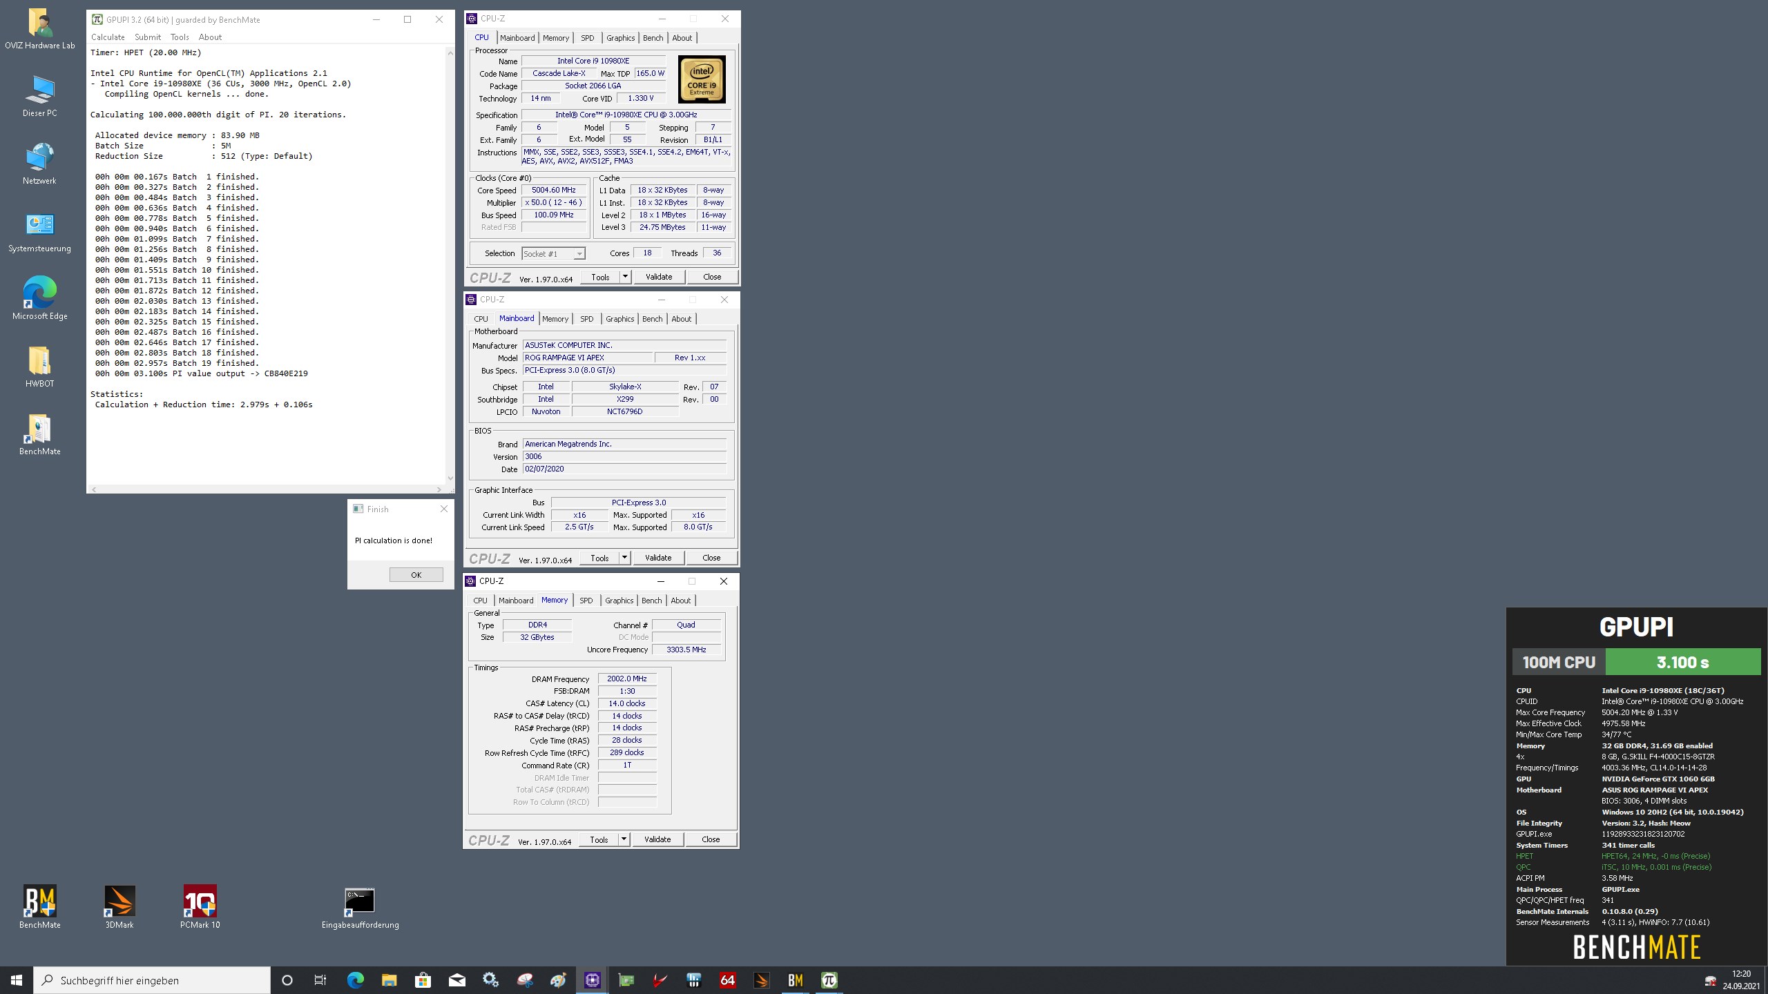The image size is (1768, 994).
Task: Launch the 3DMark desktop shortcut
Action: [x=119, y=907]
